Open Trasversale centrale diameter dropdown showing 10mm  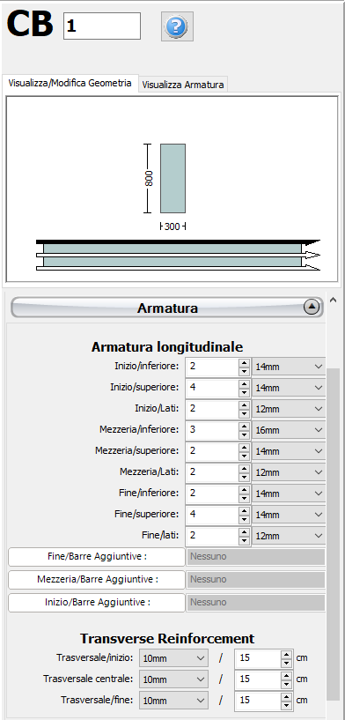click(x=173, y=679)
